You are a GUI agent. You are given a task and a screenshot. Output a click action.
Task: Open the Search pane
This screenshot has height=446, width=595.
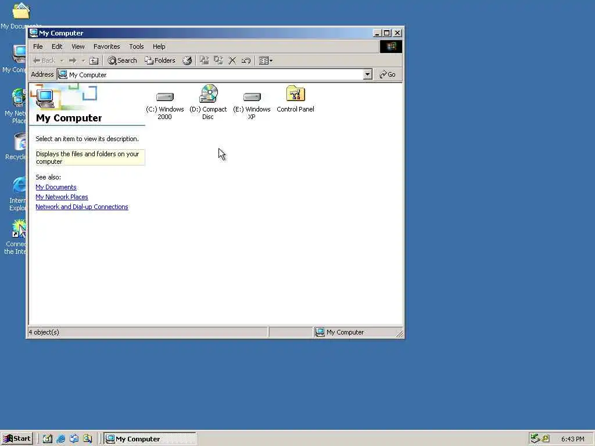(122, 60)
